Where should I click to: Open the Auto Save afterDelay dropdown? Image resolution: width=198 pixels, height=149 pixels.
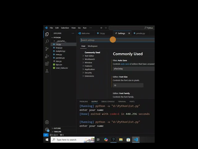coord(134,69)
